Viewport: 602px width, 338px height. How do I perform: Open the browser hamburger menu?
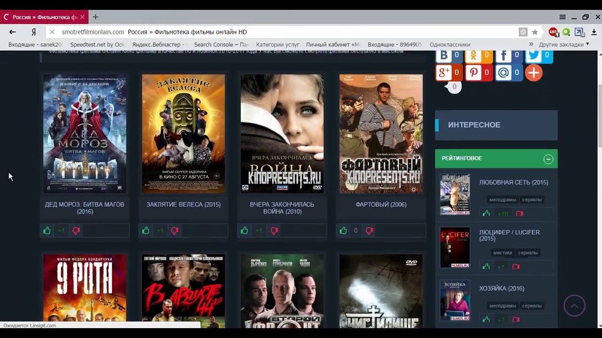coord(562,17)
